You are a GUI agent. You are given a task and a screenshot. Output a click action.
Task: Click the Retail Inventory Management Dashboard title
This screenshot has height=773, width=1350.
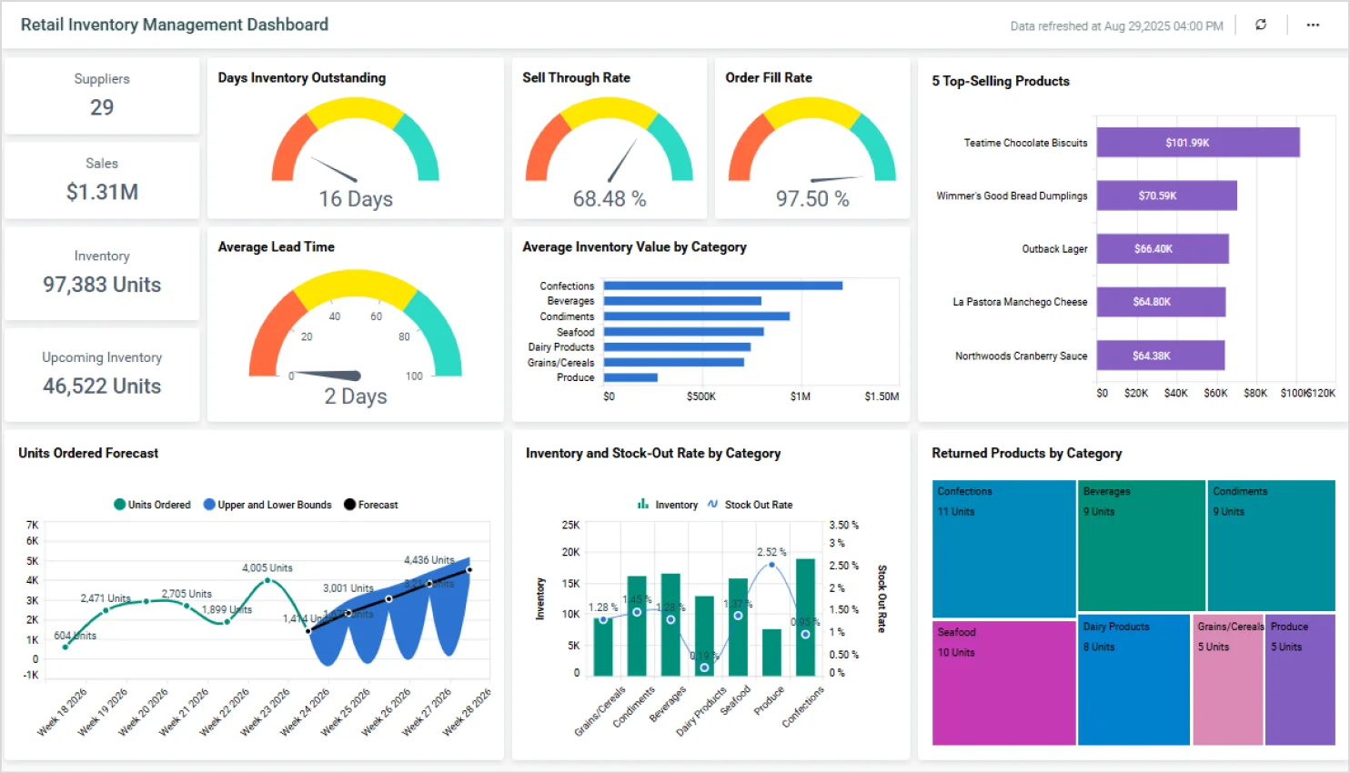tap(174, 25)
